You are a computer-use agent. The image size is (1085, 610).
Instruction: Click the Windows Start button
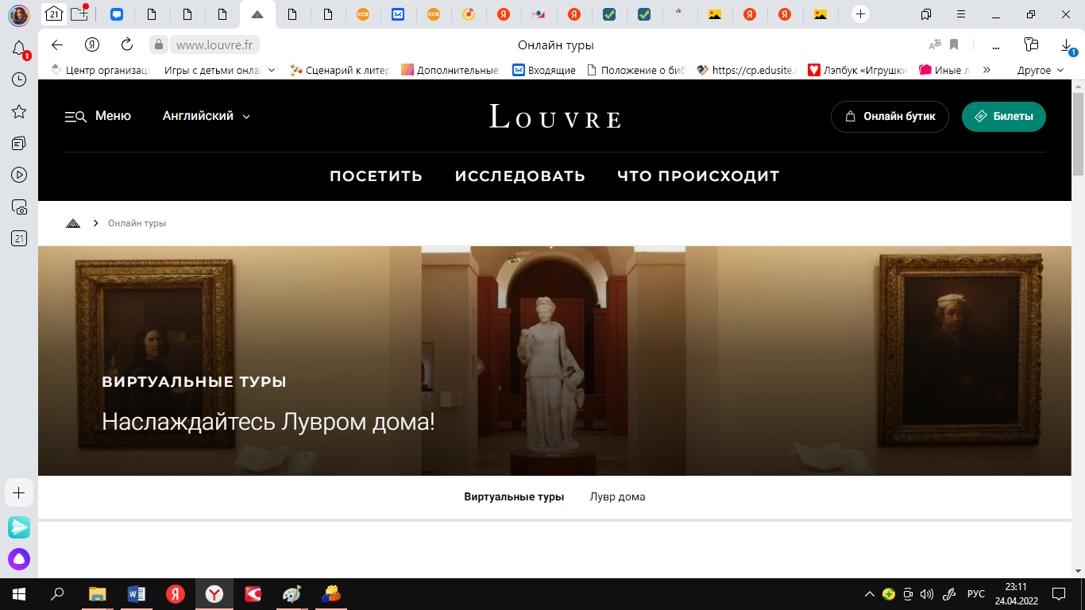pyautogui.click(x=19, y=594)
